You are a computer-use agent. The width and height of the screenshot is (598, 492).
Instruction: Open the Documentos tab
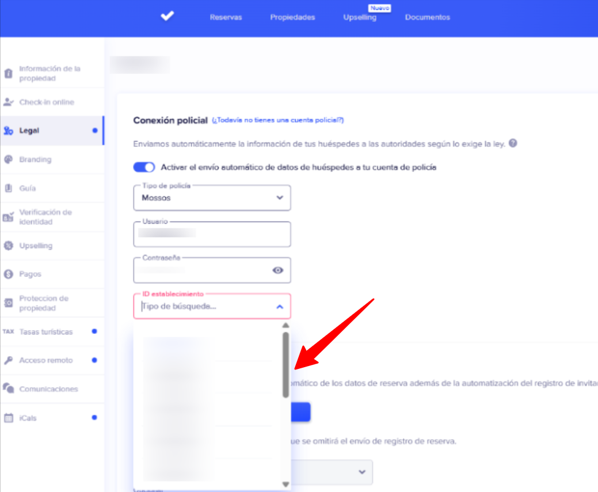coord(427,17)
